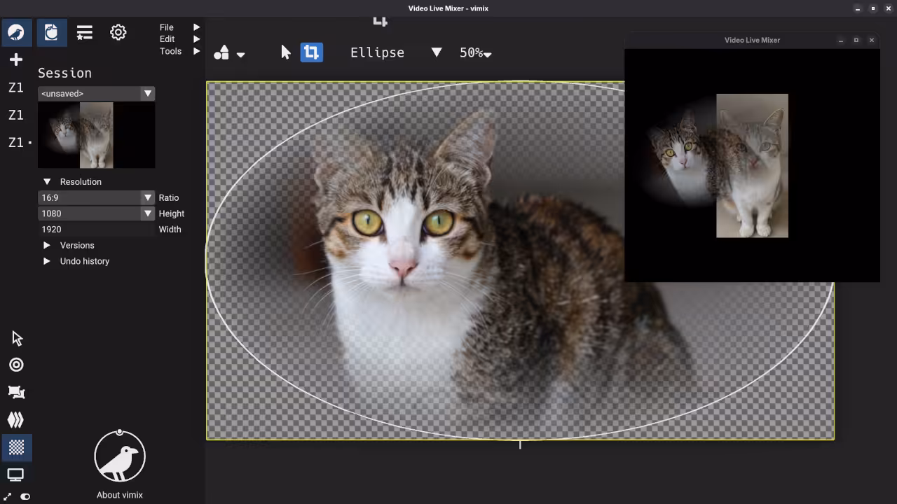This screenshot has height=504, width=897.
Task: Select the geometry transform tool
Action: coord(17,392)
